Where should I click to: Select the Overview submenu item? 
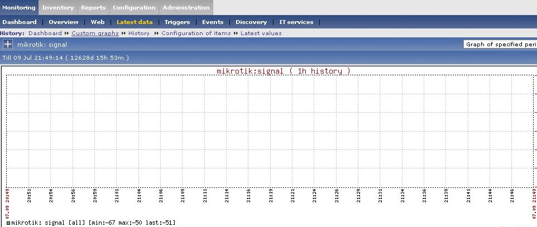[64, 22]
